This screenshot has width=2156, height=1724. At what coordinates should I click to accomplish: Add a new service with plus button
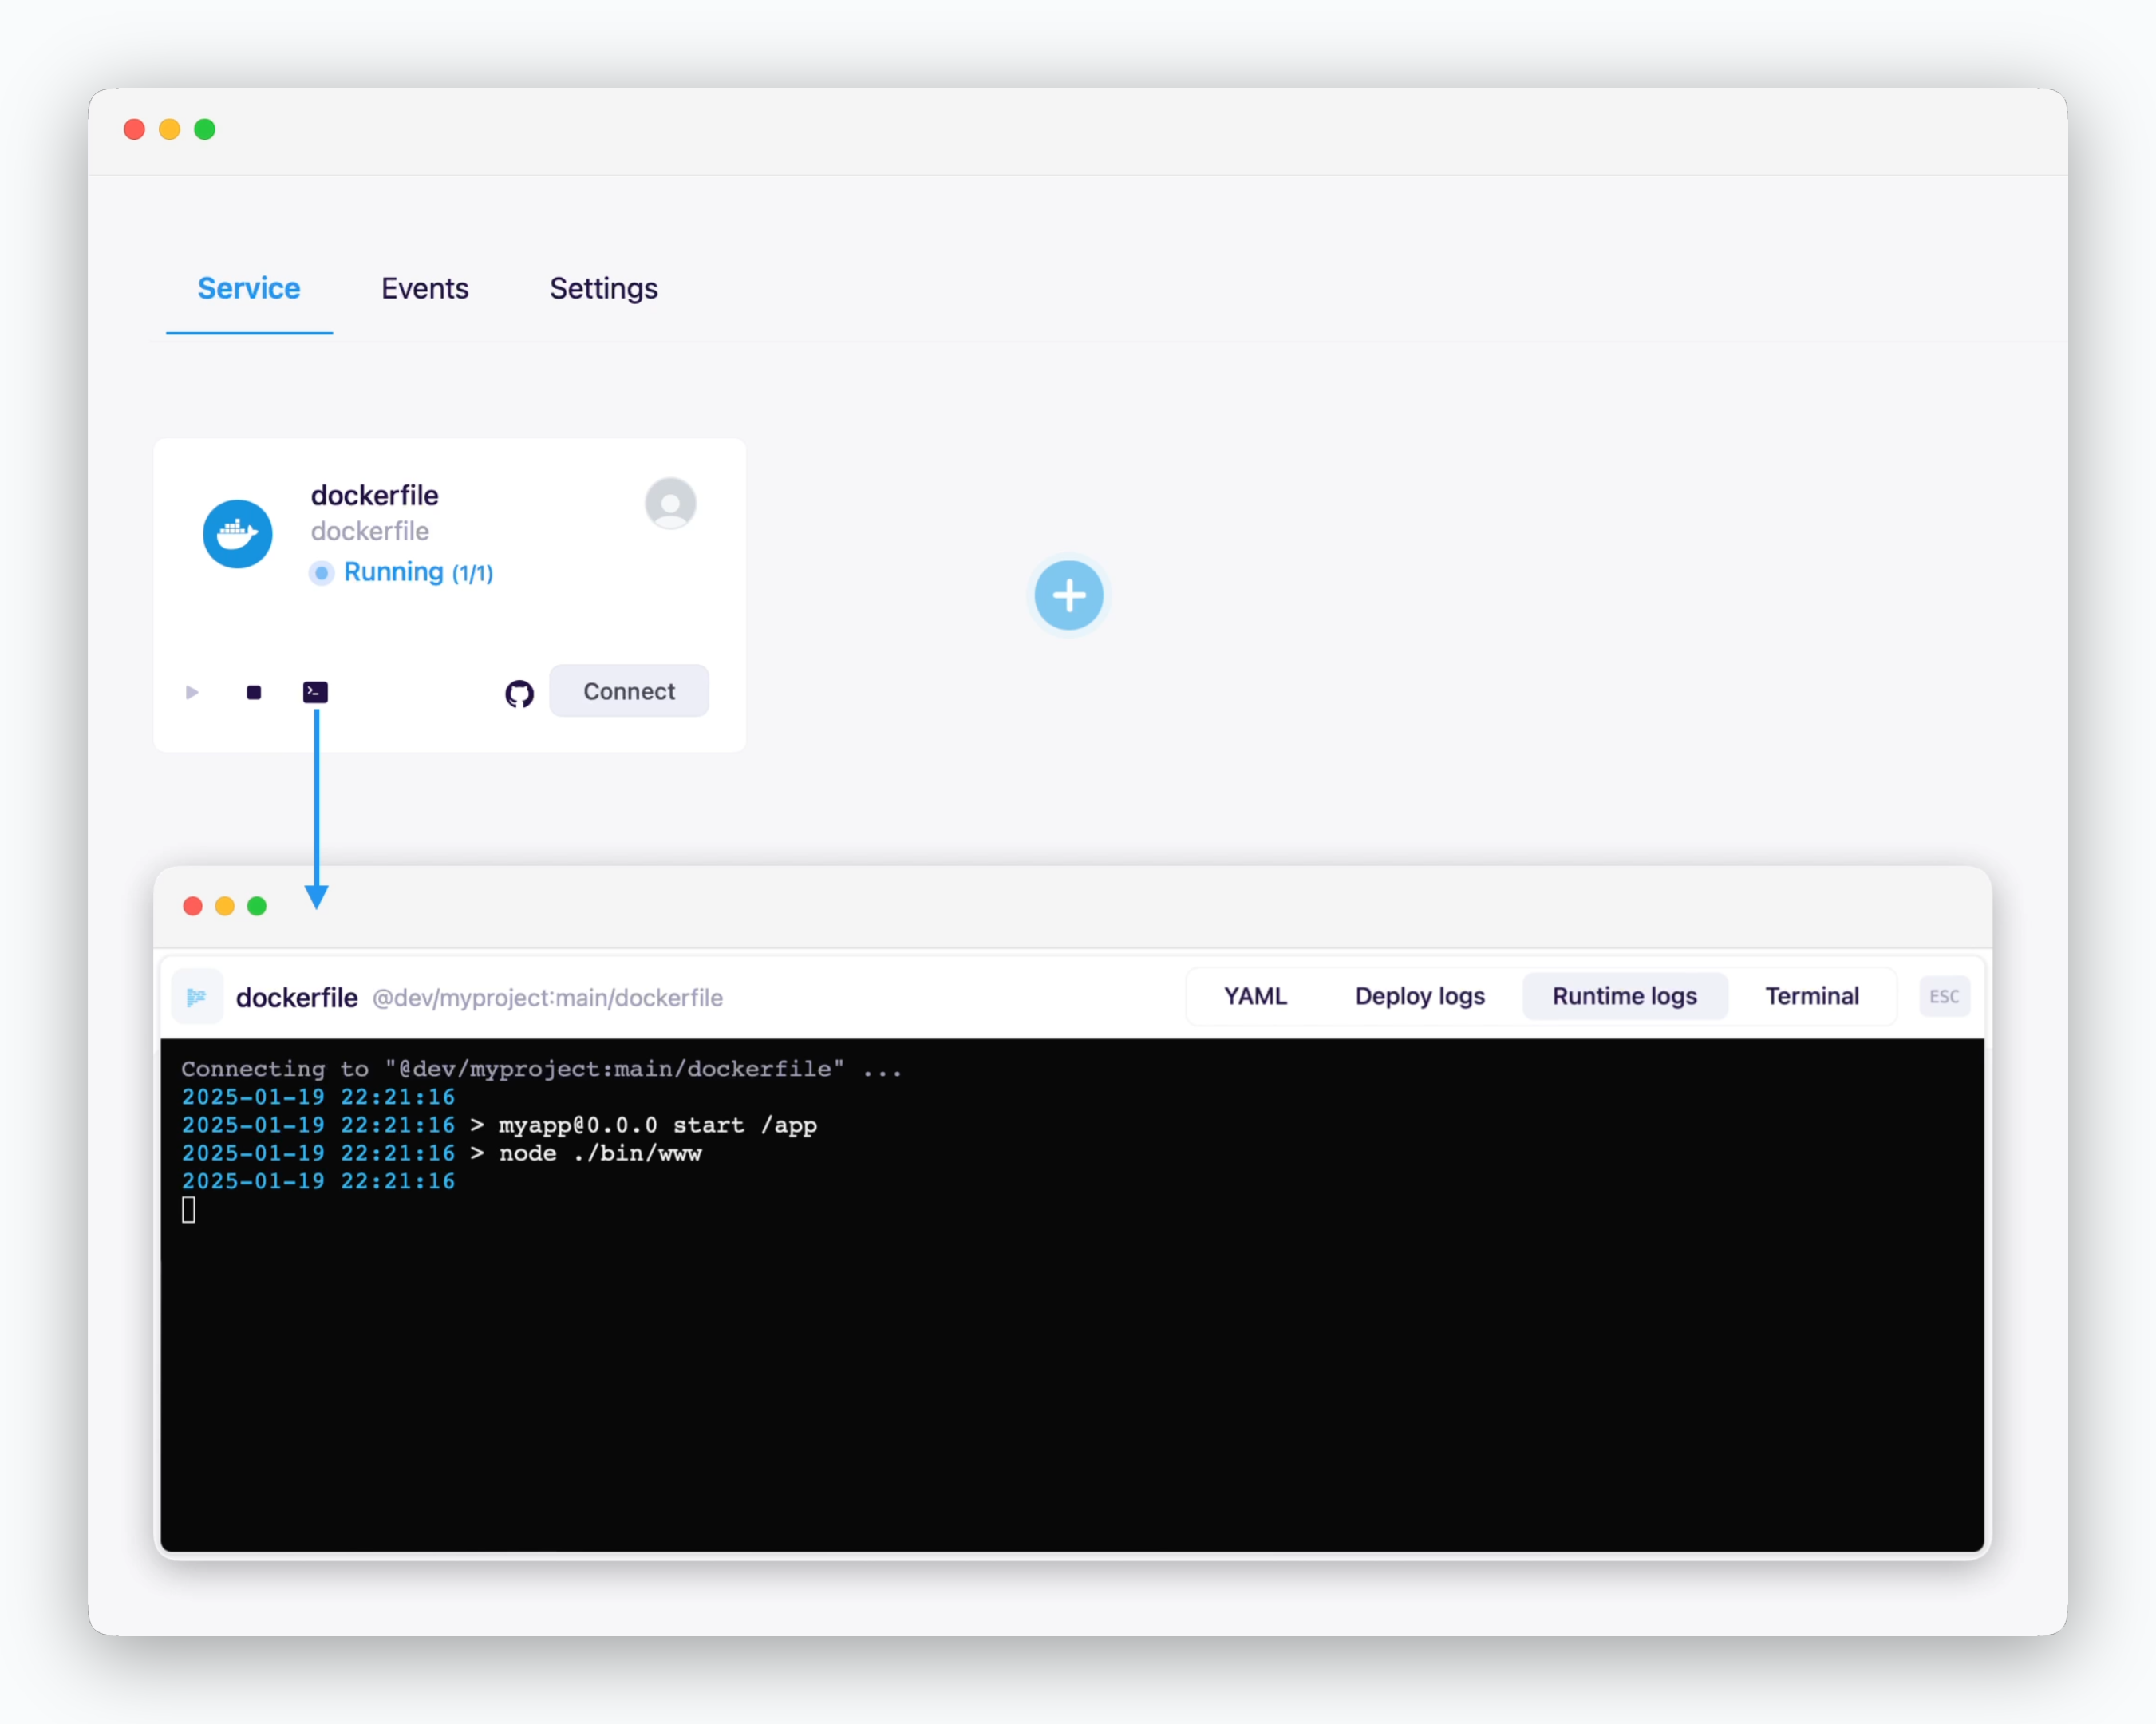pos(1069,595)
